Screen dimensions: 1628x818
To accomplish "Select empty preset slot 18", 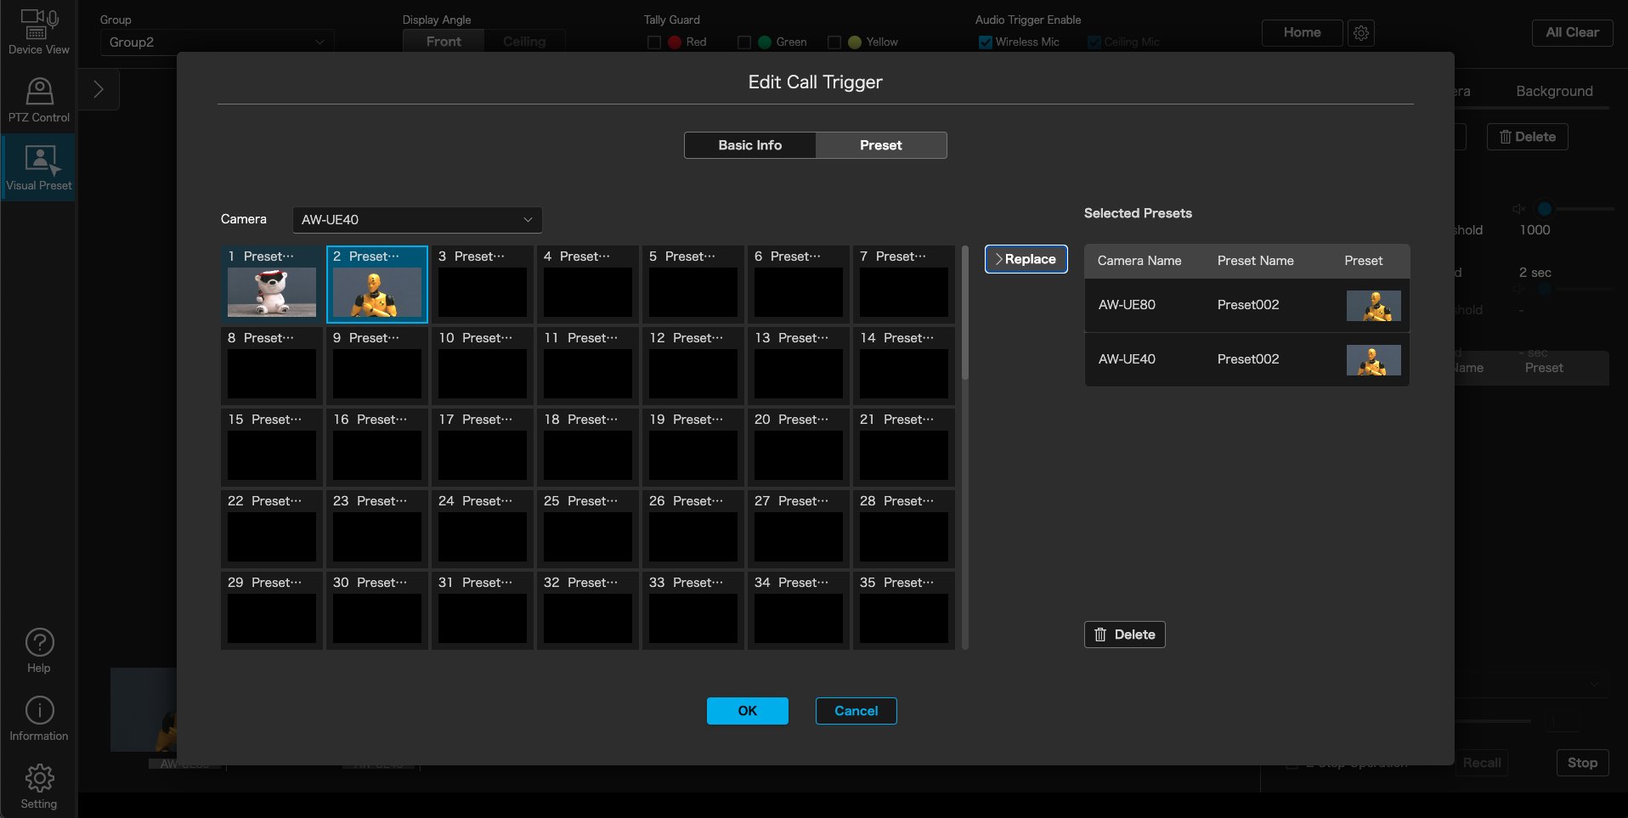I will click(x=588, y=448).
